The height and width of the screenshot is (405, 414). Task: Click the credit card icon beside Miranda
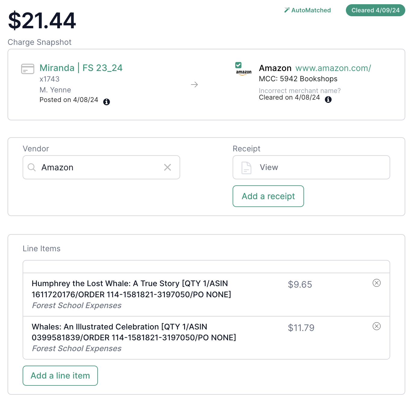(28, 69)
